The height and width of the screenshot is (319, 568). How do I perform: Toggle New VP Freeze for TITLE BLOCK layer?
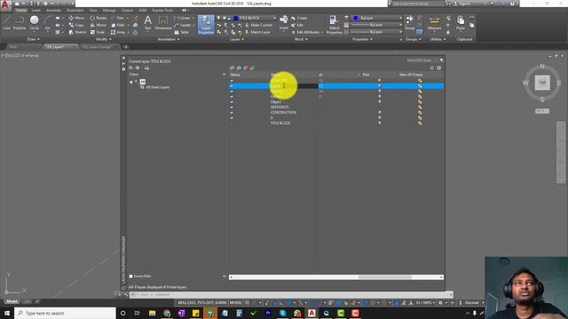coord(420,123)
